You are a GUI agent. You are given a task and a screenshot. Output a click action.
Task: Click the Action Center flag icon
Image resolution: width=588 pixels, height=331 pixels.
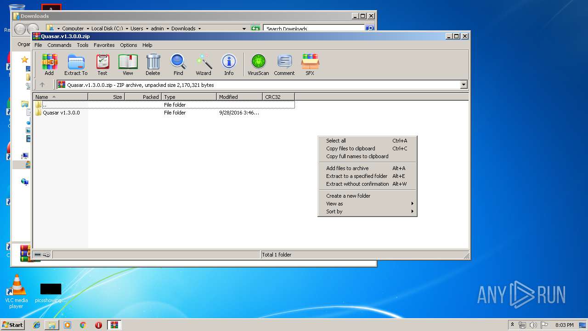point(545,325)
